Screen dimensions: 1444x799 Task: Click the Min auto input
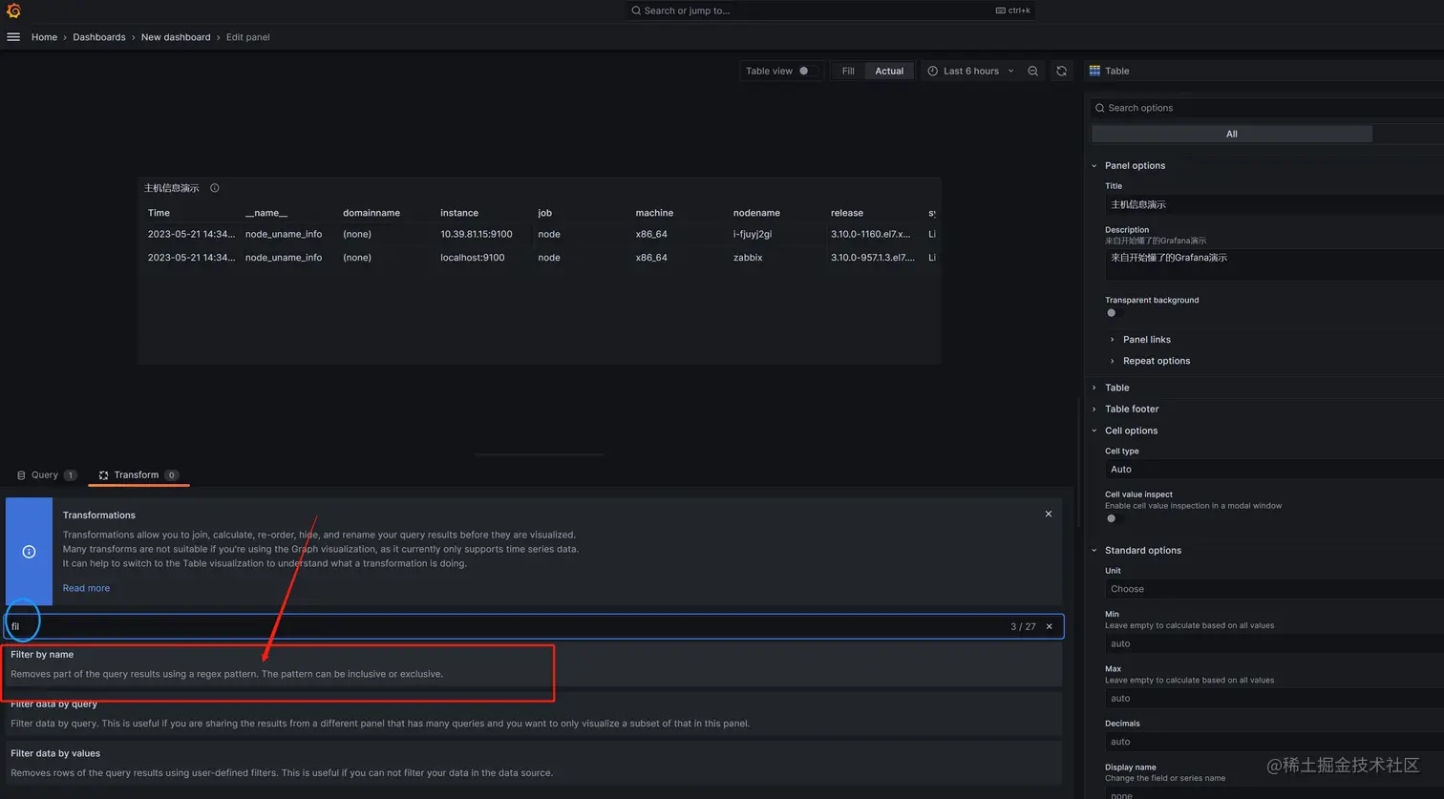(1274, 643)
